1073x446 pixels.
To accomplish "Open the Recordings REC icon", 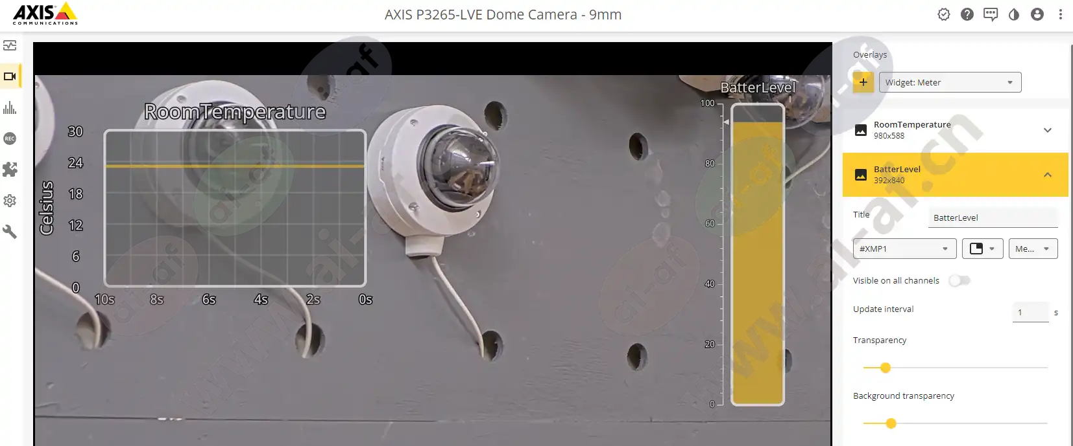I will pyautogui.click(x=10, y=139).
